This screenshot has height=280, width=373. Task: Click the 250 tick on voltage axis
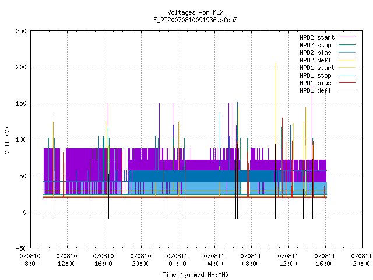pyautogui.click(x=21, y=31)
